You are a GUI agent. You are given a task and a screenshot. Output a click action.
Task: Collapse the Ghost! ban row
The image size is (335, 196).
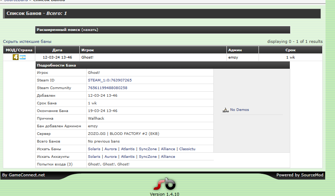click(87, 57)
